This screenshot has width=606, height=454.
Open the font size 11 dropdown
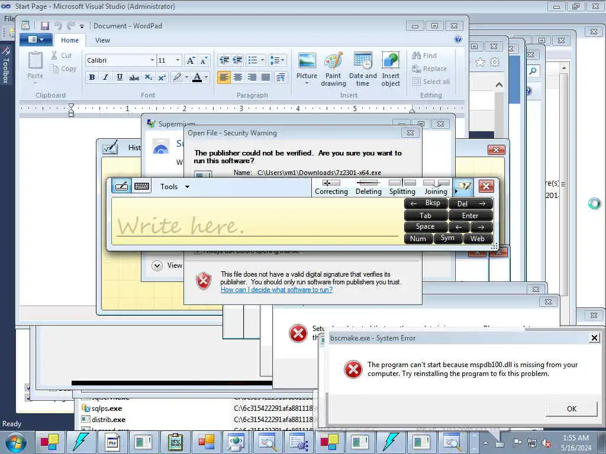pyautogui.click(x=178, y=60)
